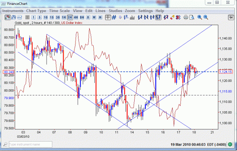Toggle the crosshair cursor tool
This screenshot has height=151, width=237.
pos(108,17)
